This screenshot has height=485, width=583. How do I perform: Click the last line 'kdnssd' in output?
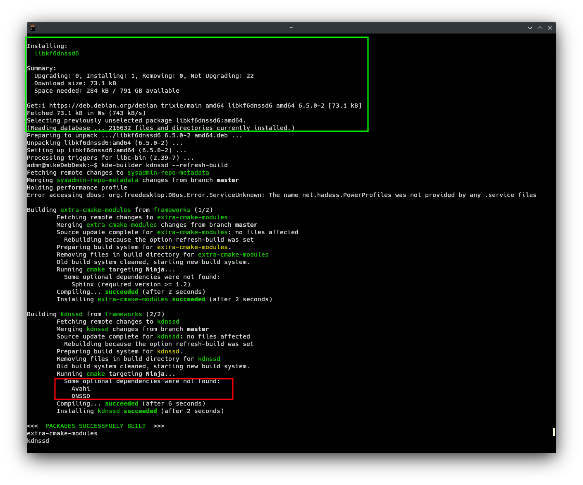pyautogui.click(x=38, y=441)
